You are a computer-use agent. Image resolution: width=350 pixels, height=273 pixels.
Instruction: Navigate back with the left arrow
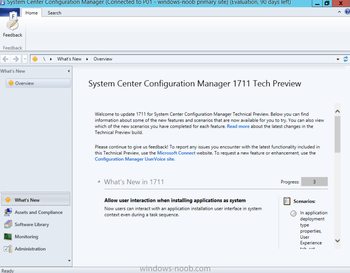pos(5,59)
